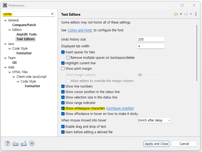Open the forward history dropdown arrow
This screenshot has width=202, height=152.
point(191,14)
